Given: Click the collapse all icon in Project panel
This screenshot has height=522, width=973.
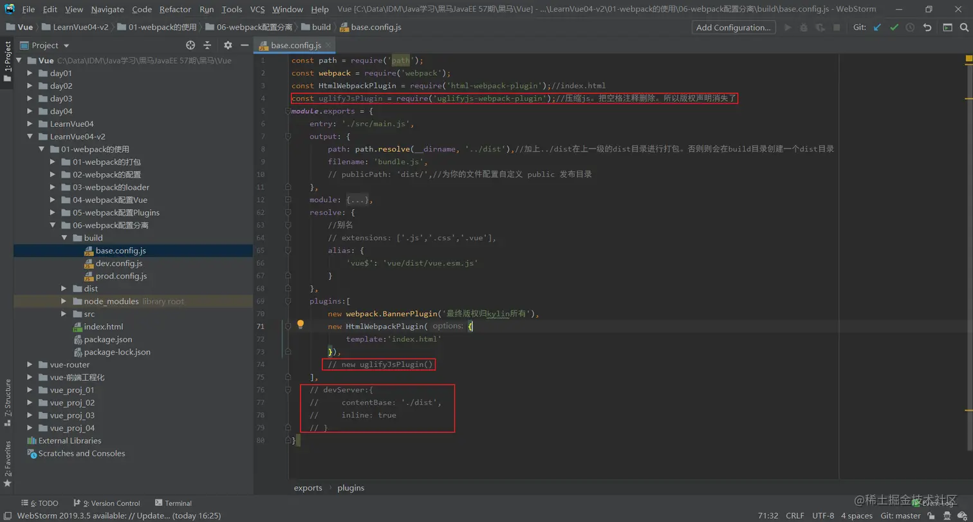Looking at the screenshot, I should coord(207,45).
